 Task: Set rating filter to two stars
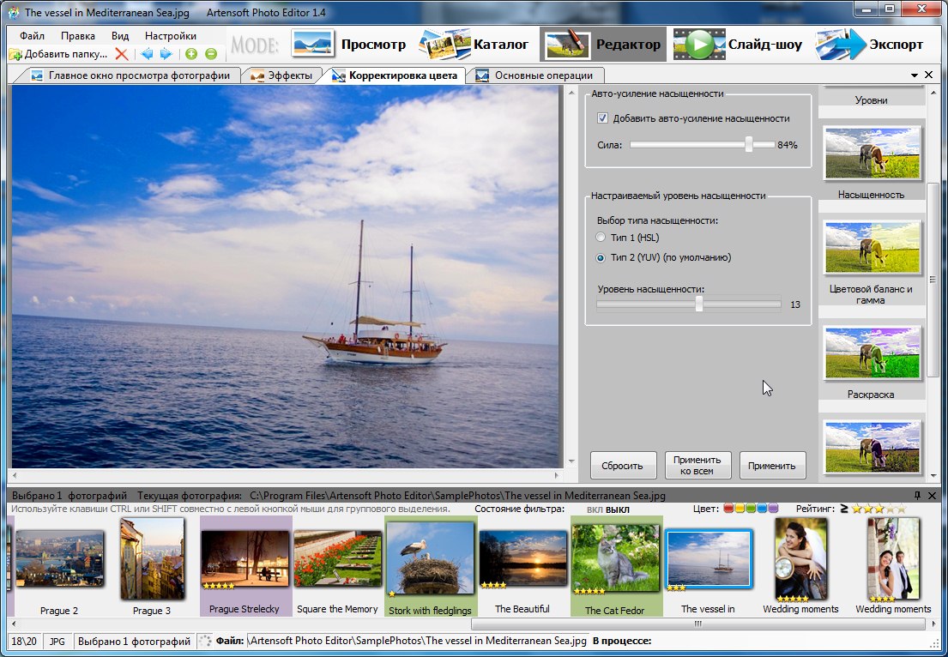point(868,509)
